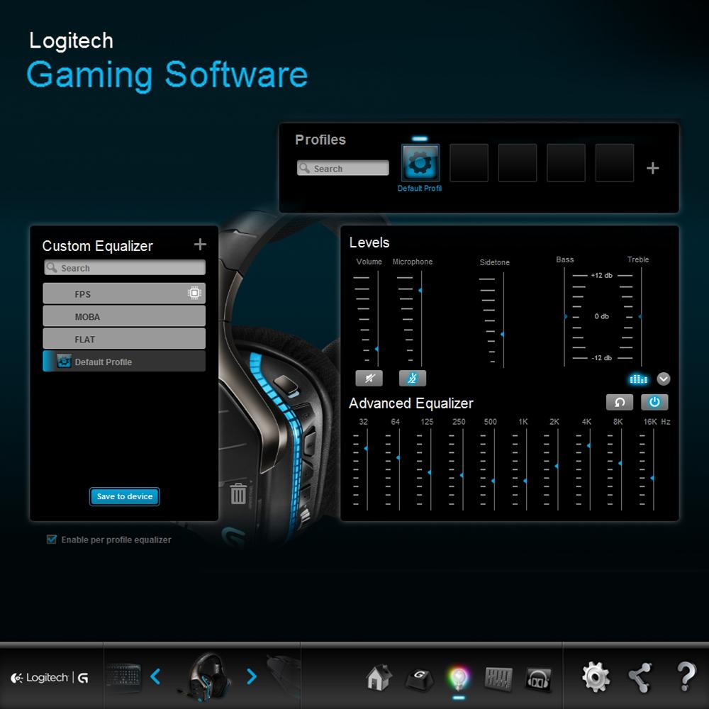The image size is (709, 709).
Task: Delete equalizer with trash icon
Action: tap(238, 494)
